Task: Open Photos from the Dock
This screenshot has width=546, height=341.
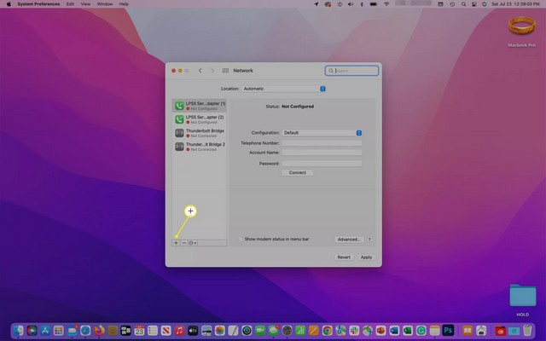Action: pyautogui.click(x=220, y=330)
